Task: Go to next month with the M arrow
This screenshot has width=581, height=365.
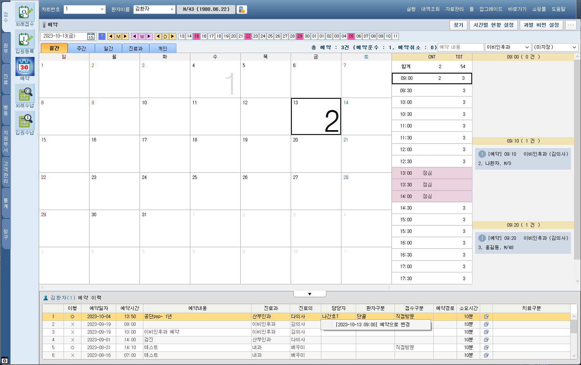Action: (x=126, y=36)
